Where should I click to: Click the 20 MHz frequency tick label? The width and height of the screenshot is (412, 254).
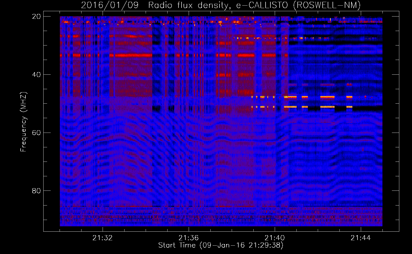(36, 17)
